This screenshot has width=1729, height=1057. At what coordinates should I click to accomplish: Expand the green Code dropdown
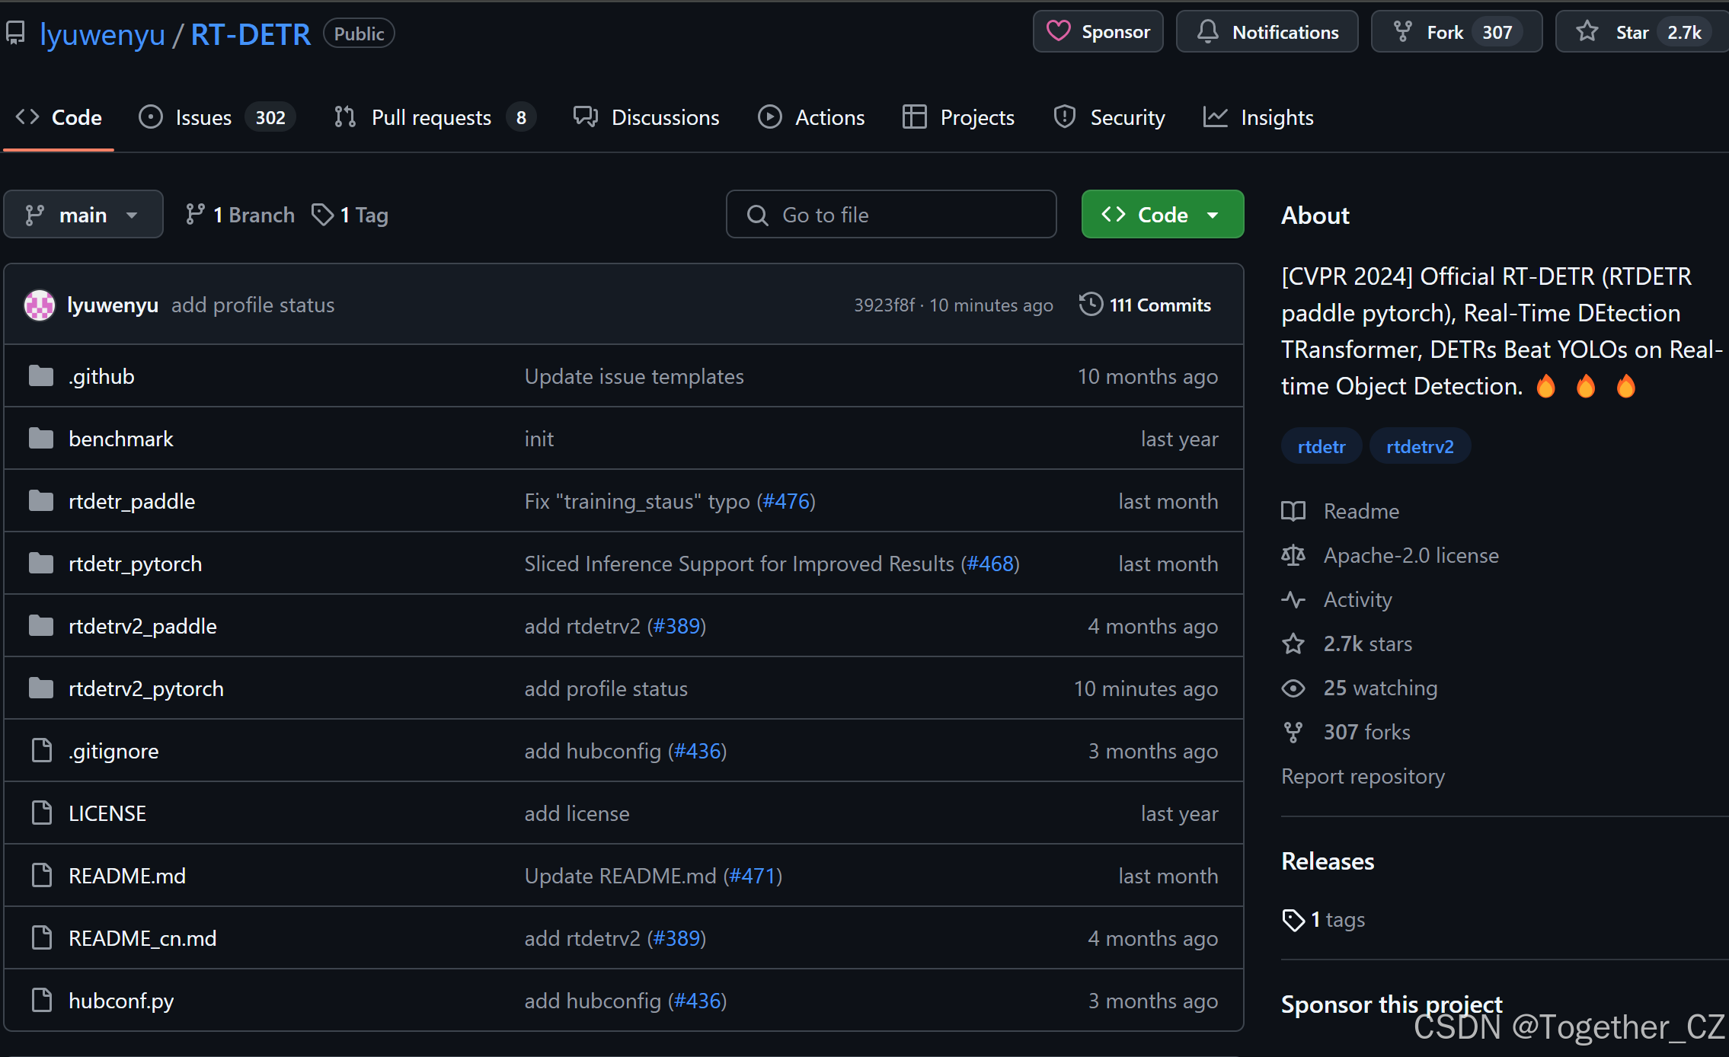(x=1162, y=215)
